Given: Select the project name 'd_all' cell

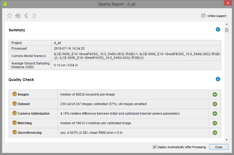Looking at the screenshot, I should pyautogui.click(x=136, y=43).
